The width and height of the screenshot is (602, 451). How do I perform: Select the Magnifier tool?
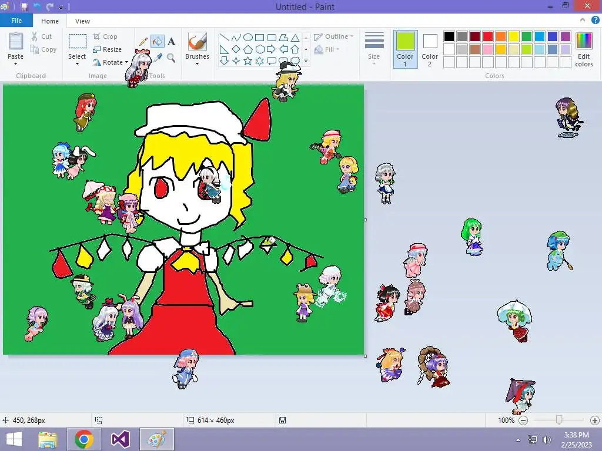click(x=171, y=58)
